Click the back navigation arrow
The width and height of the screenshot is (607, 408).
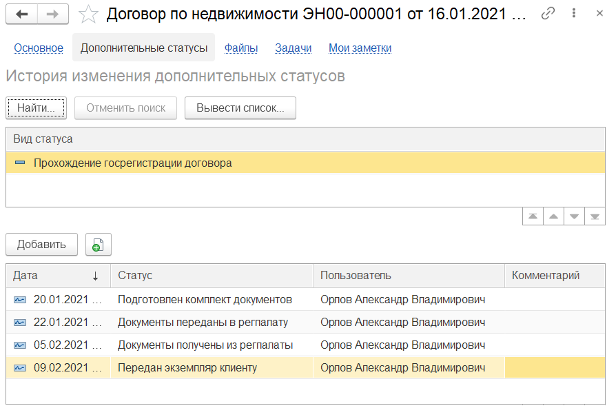click(x=21, y=14)
